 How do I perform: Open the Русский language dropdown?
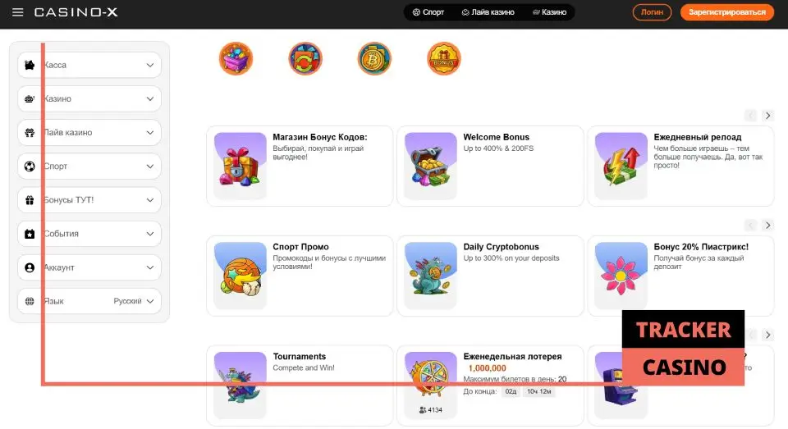coord(134,301)
